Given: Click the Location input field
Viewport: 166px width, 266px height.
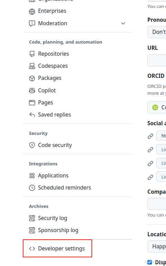Looking at the screenshot, I should [157, 247].
